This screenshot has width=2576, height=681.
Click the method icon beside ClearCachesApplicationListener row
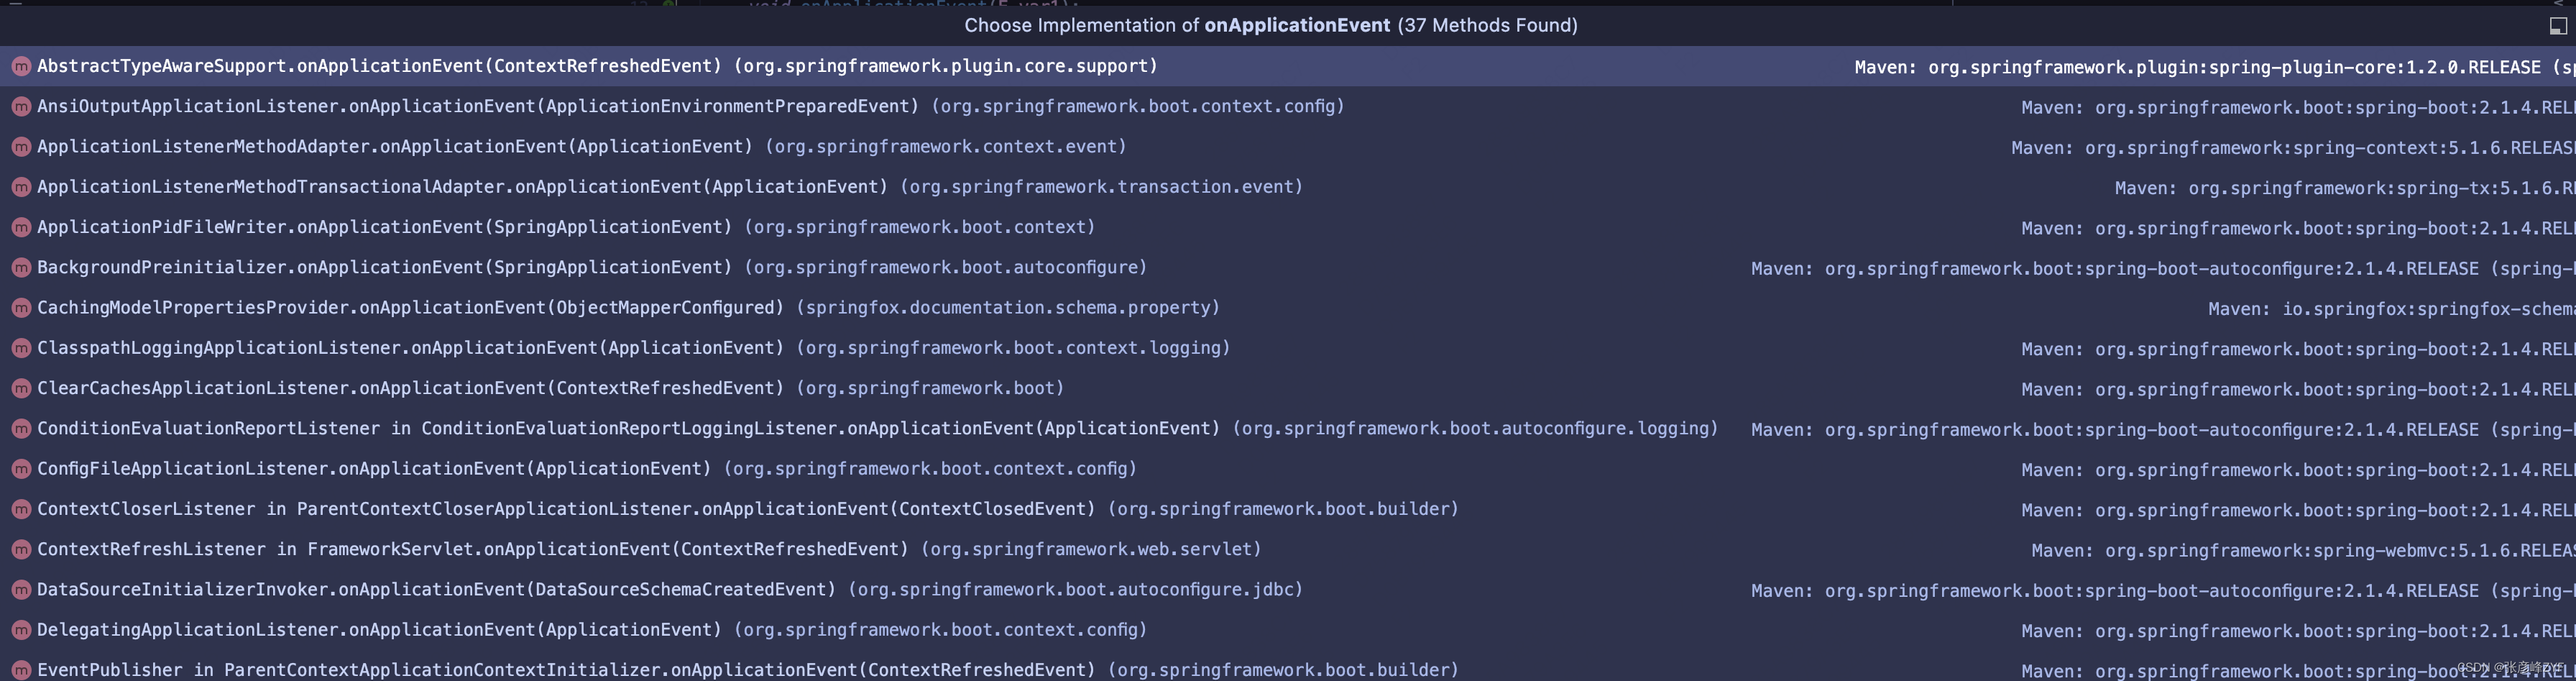[21, 389]
